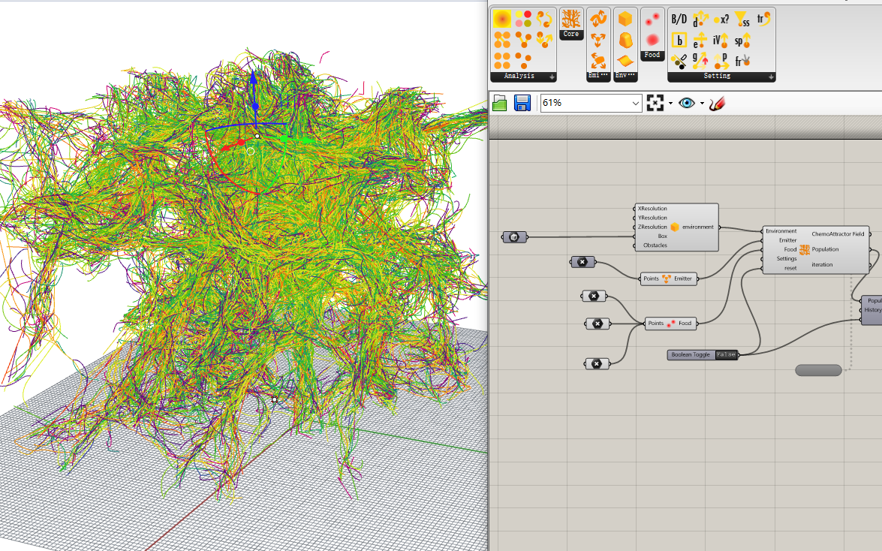This screenshot has height=551, width=882.
Task: Select the orange box environment icon in ribbon
Action: pyautogui.click(x=625, y=20)
